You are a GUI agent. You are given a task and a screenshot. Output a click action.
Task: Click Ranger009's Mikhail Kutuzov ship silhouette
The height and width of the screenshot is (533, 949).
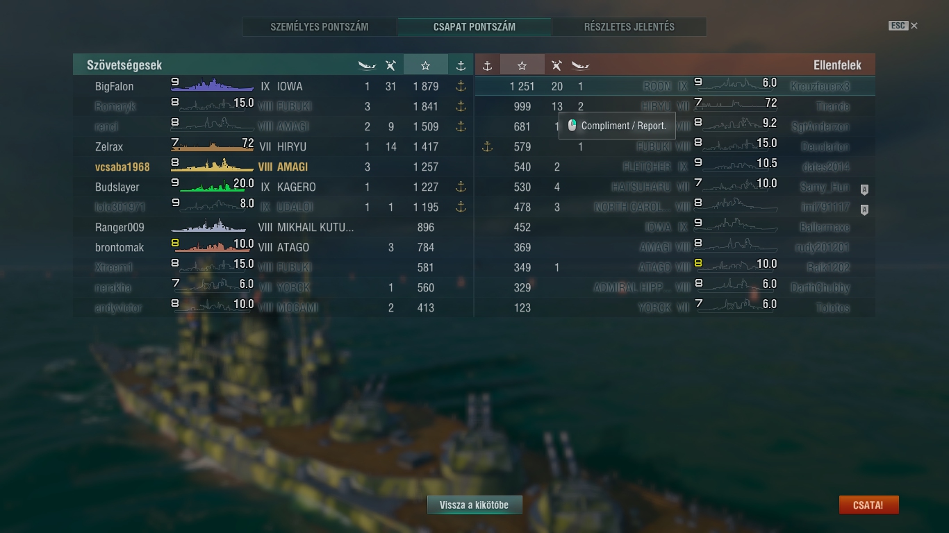click(209, 227)
